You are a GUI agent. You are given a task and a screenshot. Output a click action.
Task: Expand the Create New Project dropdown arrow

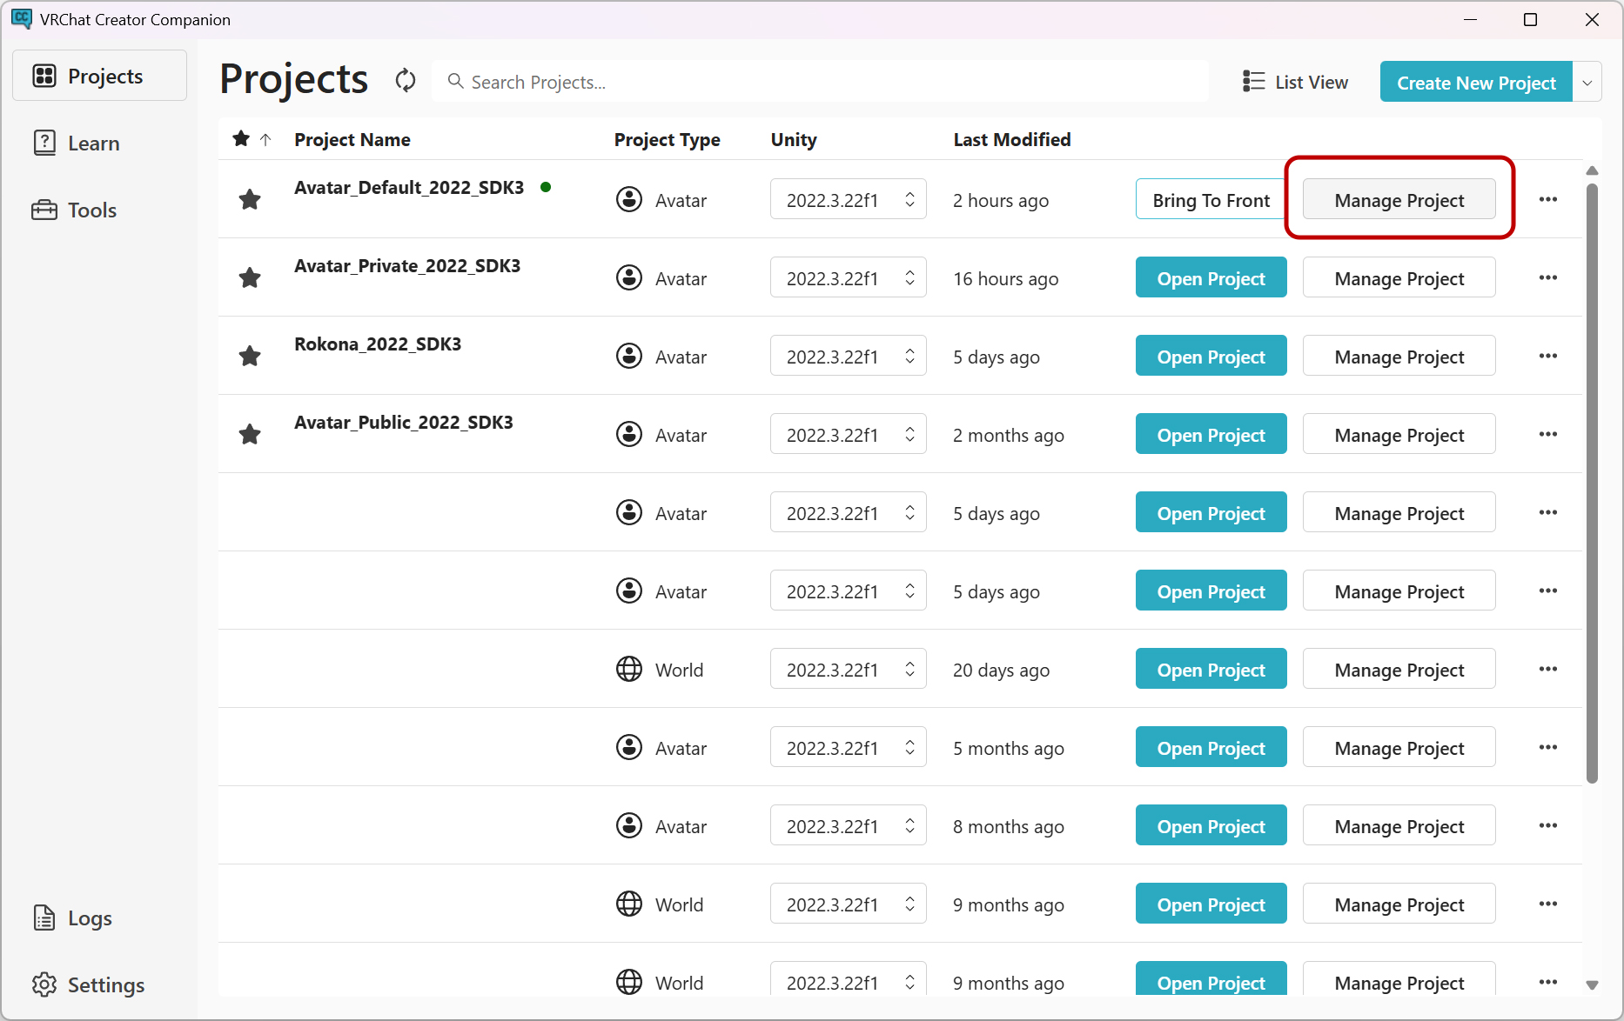[1587, 82]
